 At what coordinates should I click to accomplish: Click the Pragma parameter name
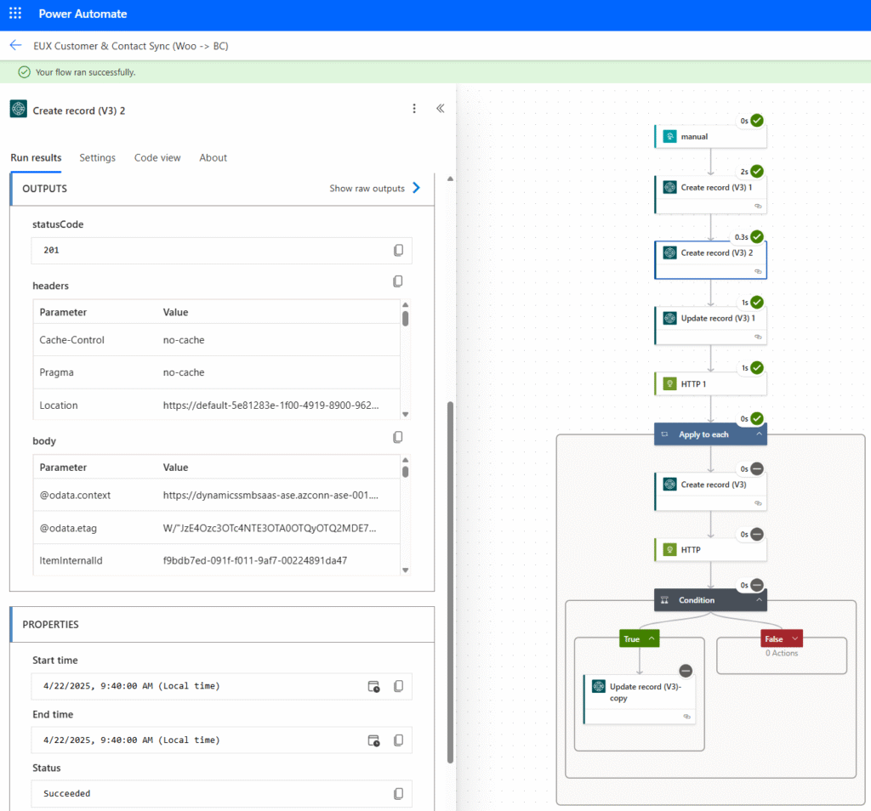(x=56, y=371)
